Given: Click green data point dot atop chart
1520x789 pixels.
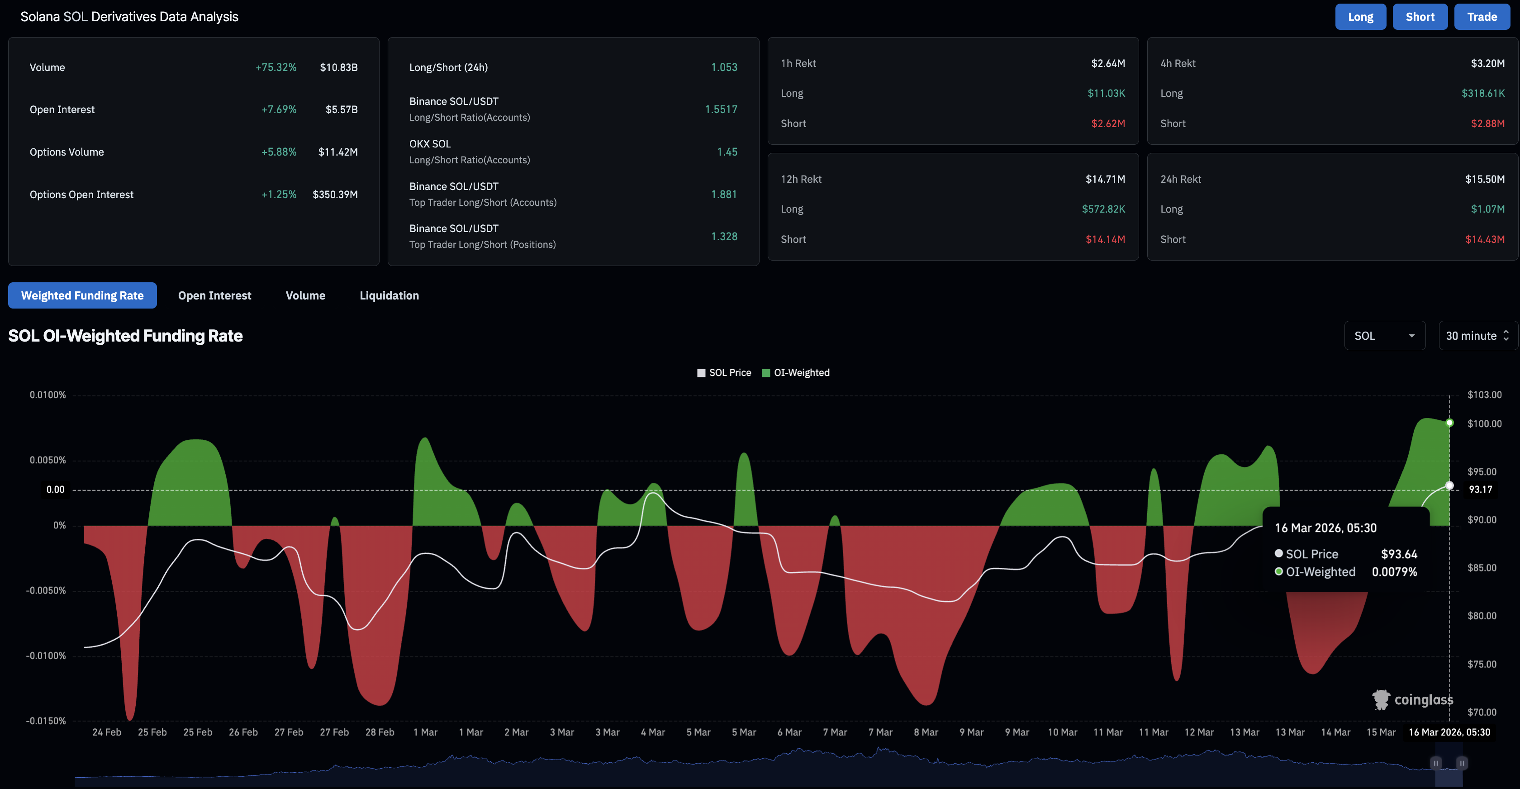Looking at the screenshot, I should click(x=1449, y=423).
